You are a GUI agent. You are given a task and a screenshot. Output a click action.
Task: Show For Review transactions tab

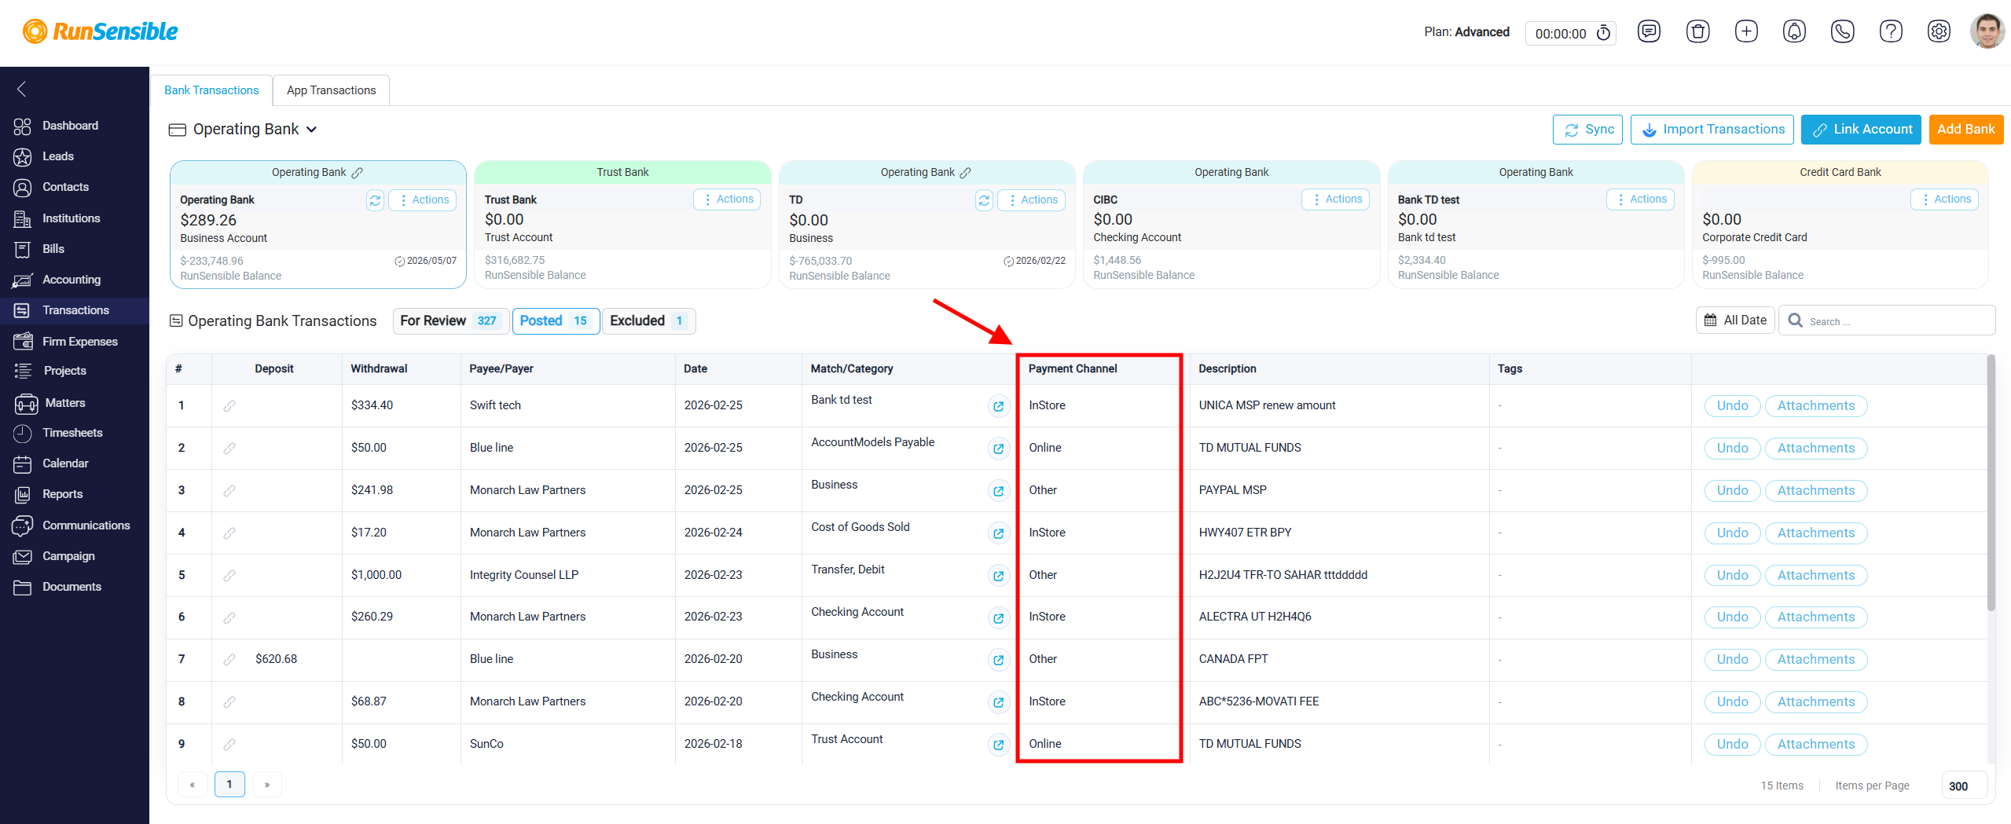pyautogui.click(x=450, y=320)
